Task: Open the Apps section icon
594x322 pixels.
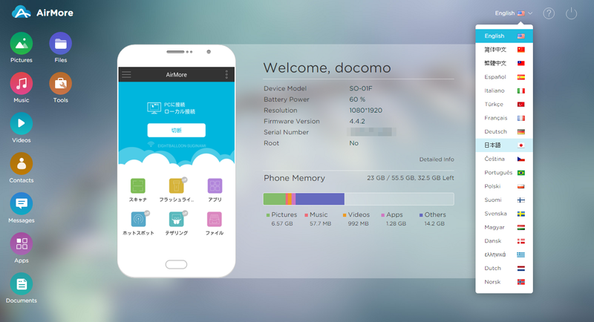Action: [22, 244]
